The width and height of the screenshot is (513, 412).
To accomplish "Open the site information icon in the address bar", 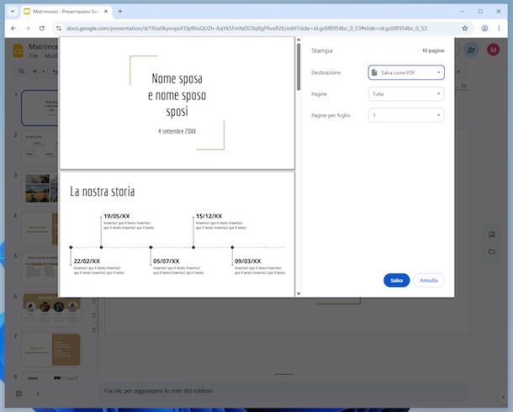I will pyautogui.click(x=59, y=29).
